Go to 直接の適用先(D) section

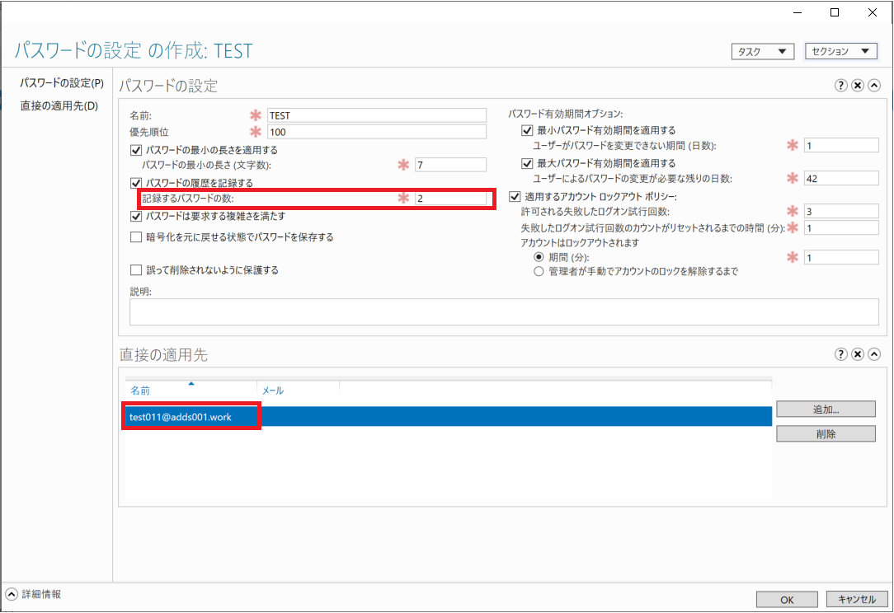click(x=59, y=106)
